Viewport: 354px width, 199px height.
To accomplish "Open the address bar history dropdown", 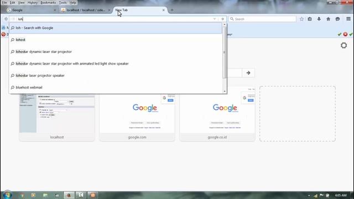I will 215,19.
